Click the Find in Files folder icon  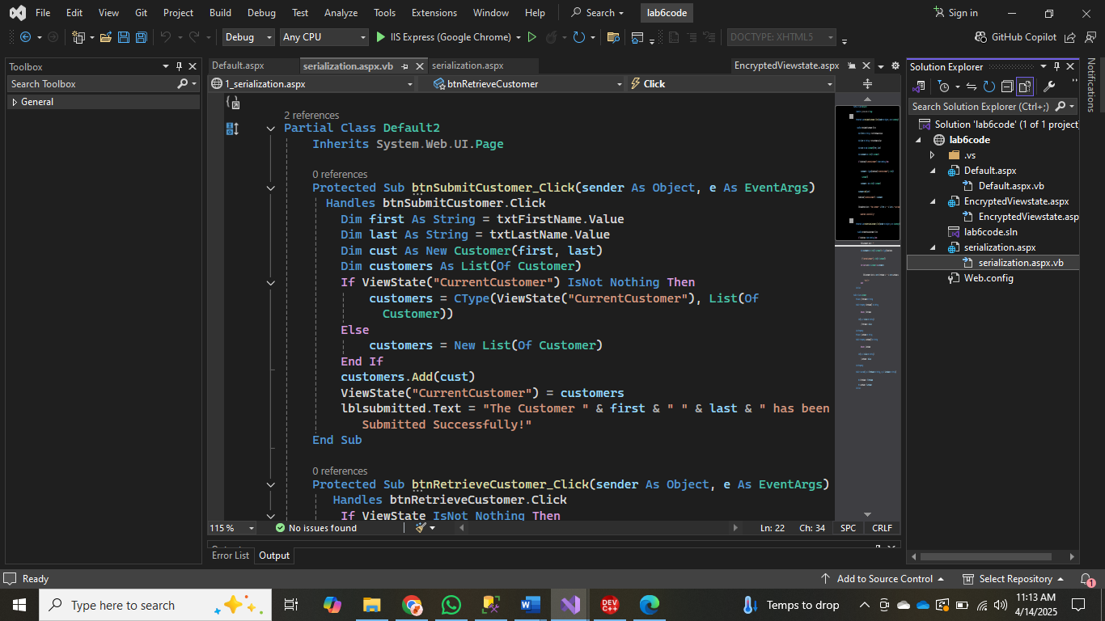tap(613, 37)
